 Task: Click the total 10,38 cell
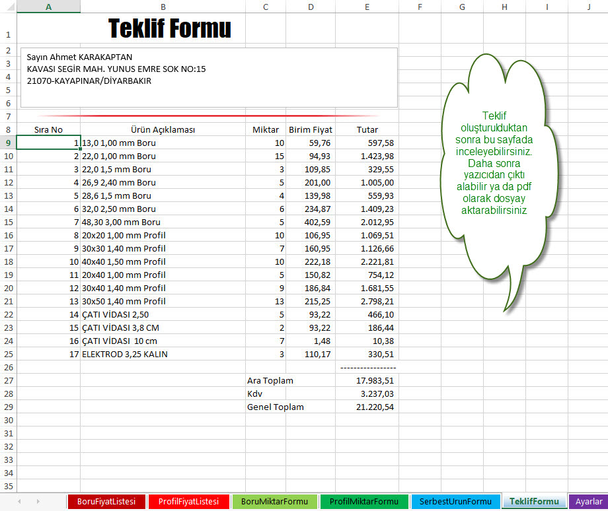pyautogui.click(x=367, y=341)
